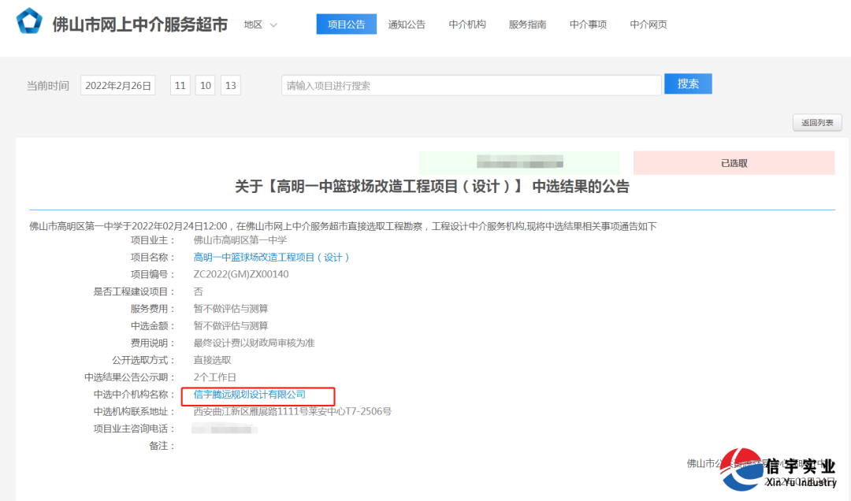The height and width of the screenshot is (501, 851).
Task: Open 服务指南 menu item
Action: tap(527, 24)
